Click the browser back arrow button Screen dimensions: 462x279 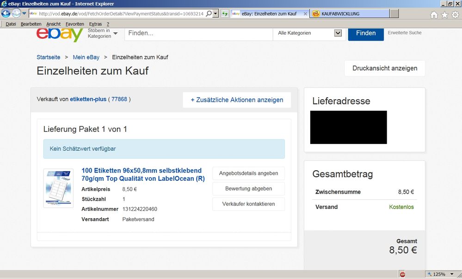pyautogui.click(x=6, y=13)
